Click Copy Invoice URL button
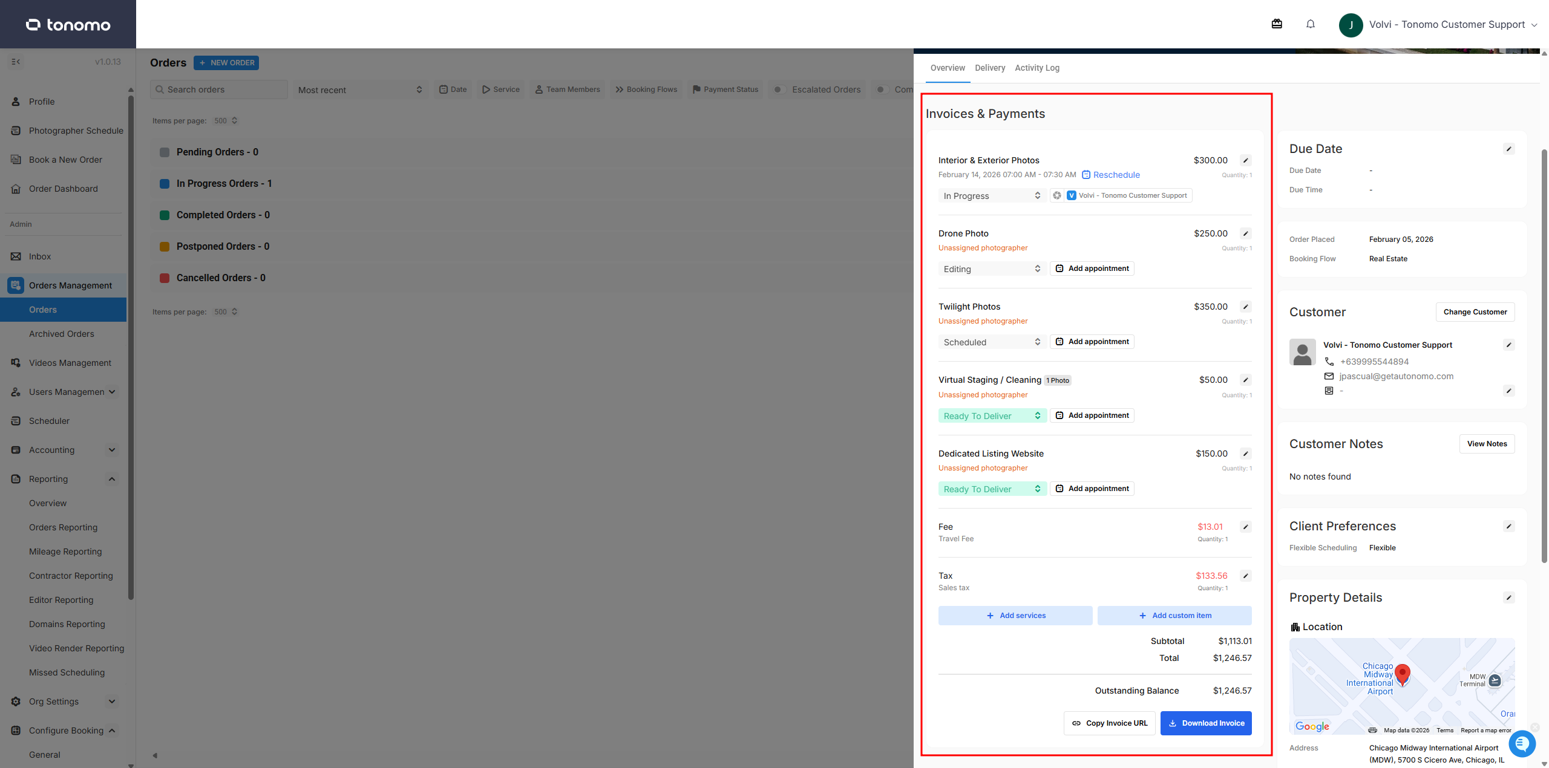The image size is (1549, 768). [x=1110, y=723]
